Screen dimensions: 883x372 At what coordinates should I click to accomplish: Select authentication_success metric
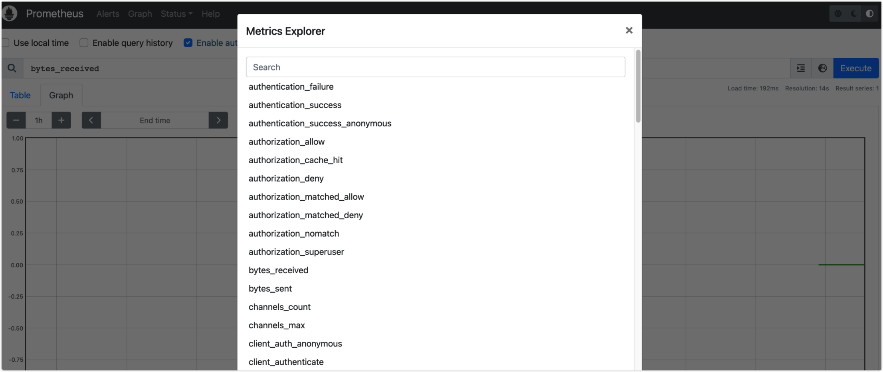pos(295,105)
